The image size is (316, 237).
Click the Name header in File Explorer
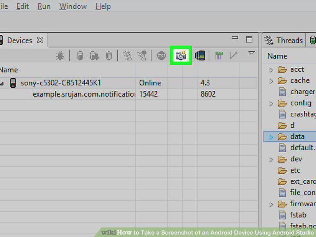[277, 56]
